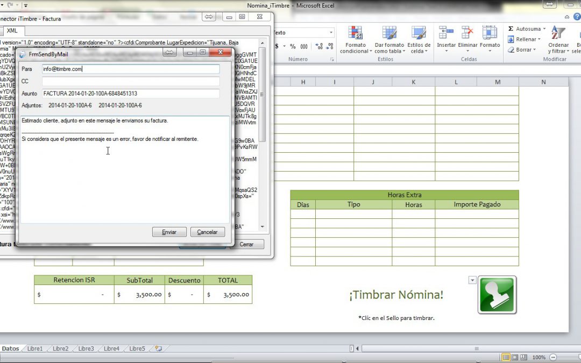Click the Cancelar button
Image resolution: width=581 pixels, height=363 pixels.
pyautogui.click(x=207, y=232)
